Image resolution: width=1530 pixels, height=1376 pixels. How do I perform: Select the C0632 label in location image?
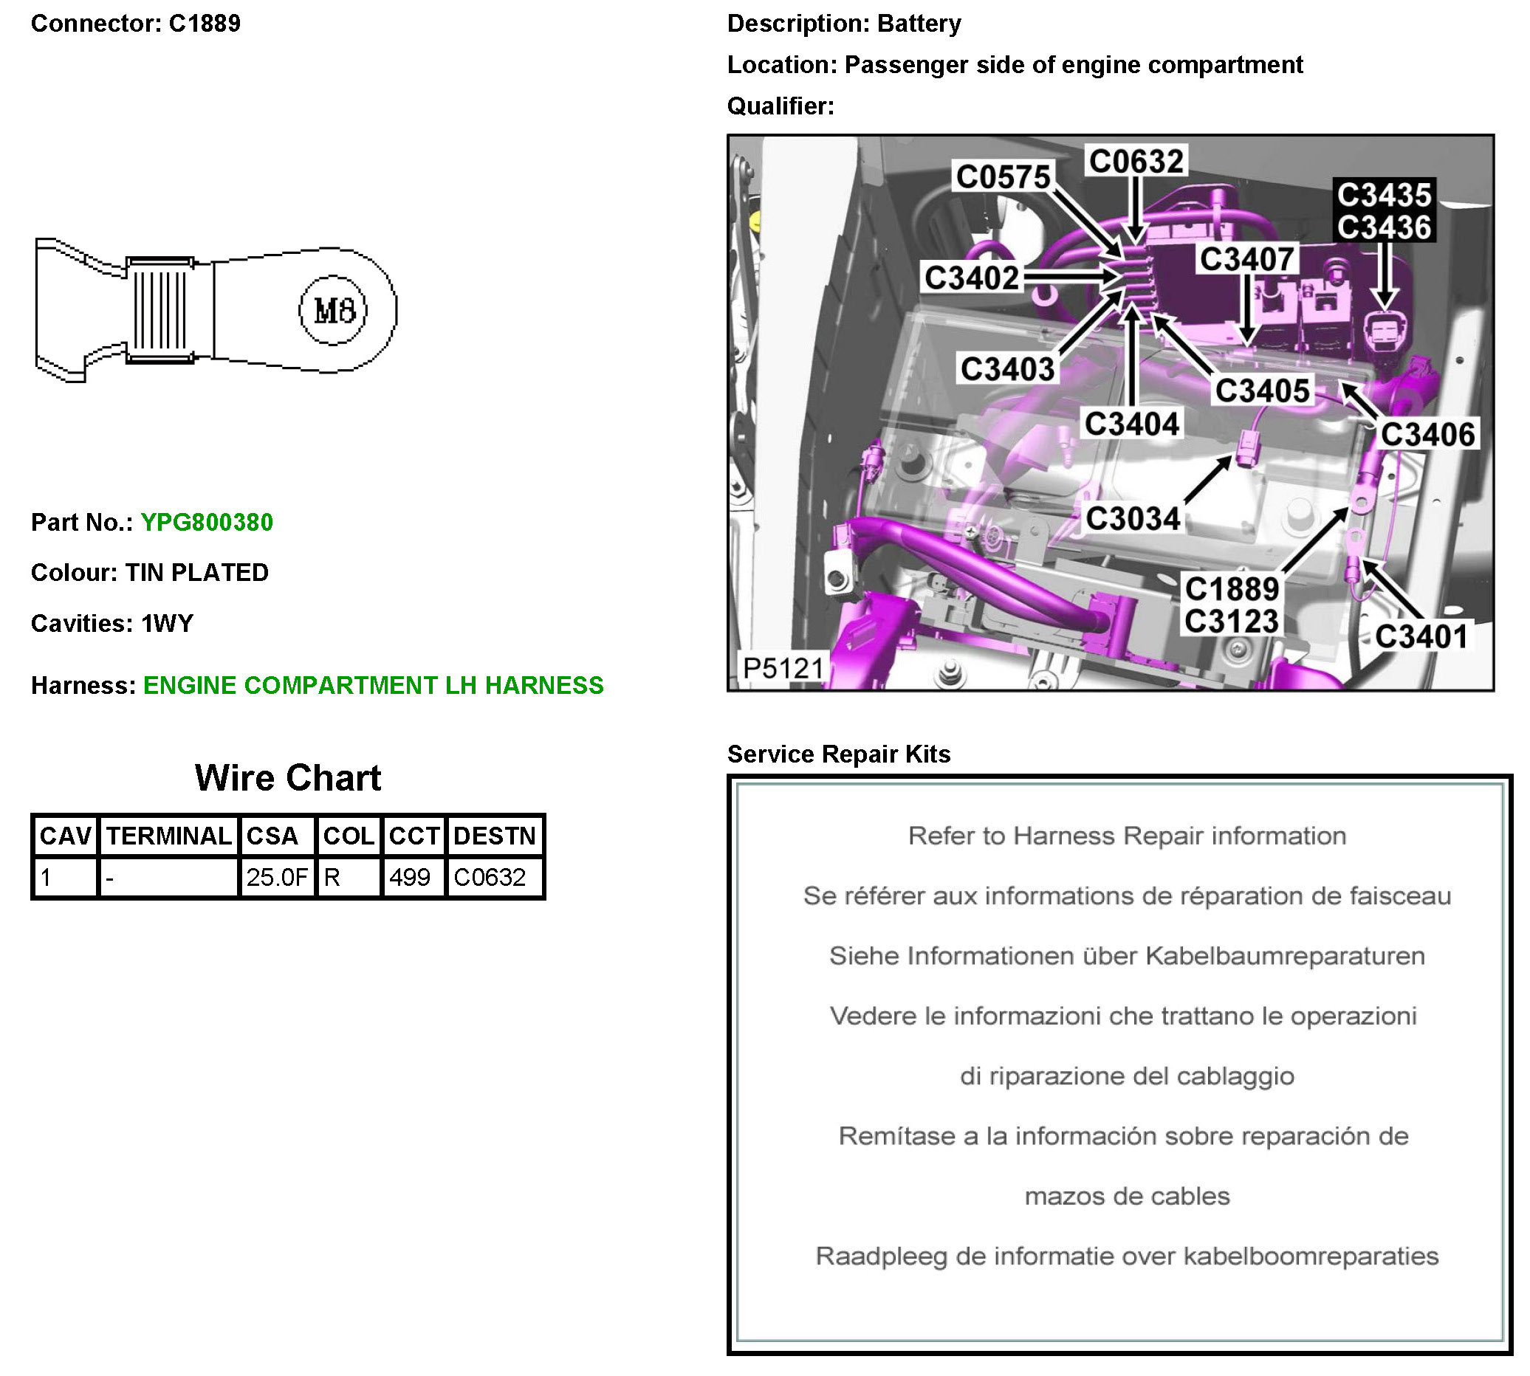click(1135, 162)
